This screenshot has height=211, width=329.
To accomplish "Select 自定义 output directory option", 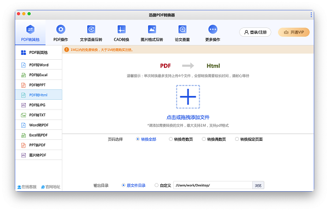I will click(163, 185).
